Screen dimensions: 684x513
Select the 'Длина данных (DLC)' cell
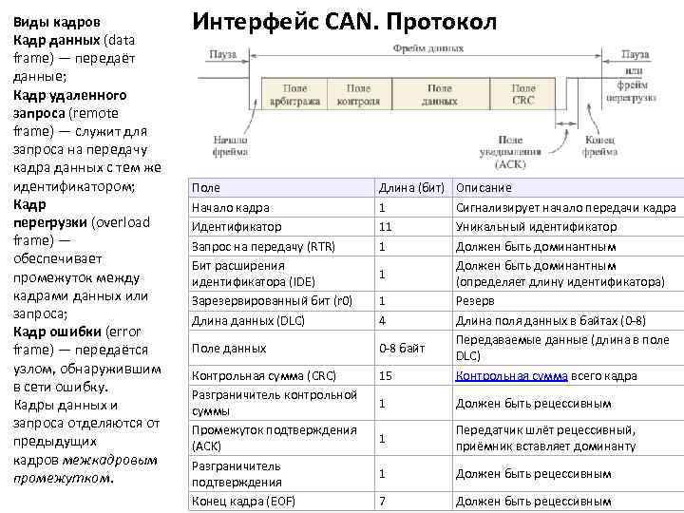point(282,321)
